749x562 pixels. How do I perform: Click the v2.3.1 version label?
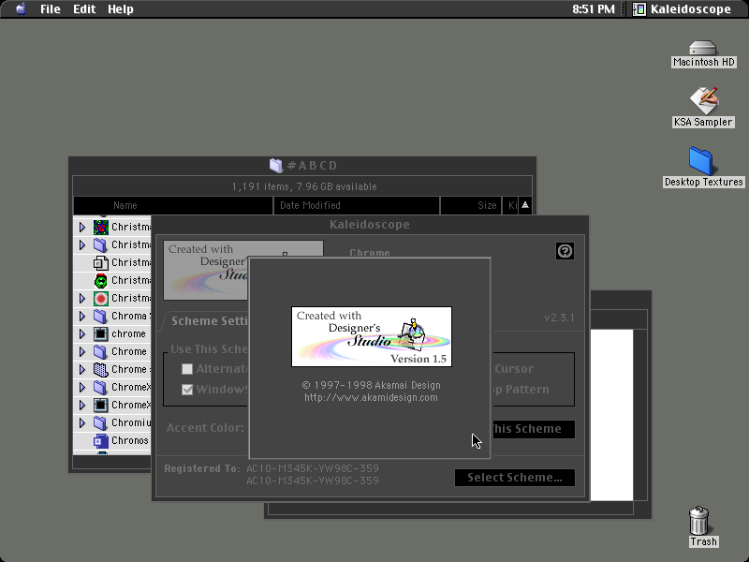(x=559, y=318)
